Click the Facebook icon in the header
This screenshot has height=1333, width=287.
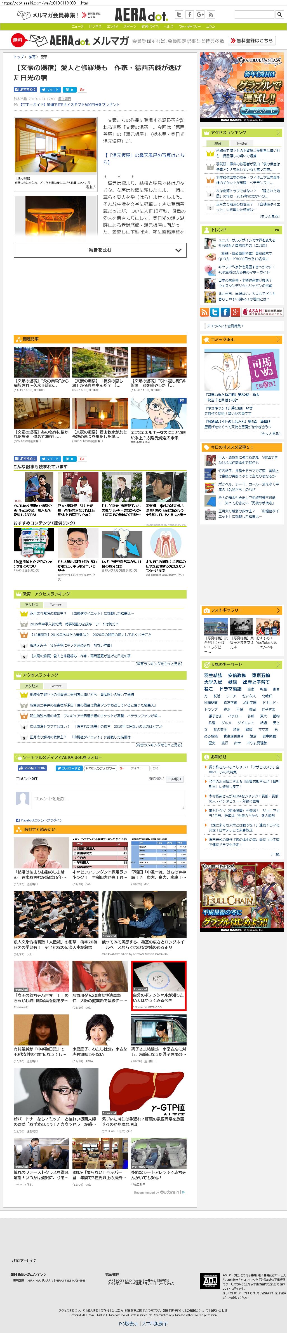click(x=190, y=15)
